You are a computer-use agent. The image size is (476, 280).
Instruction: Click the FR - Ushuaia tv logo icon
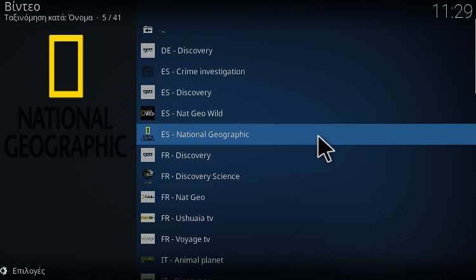(x=148, y=218)
